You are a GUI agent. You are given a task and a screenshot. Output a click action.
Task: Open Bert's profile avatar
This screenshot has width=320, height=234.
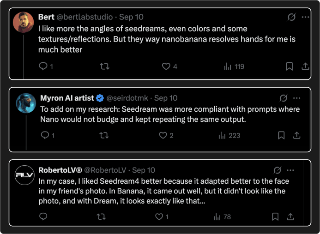[22, 22]
